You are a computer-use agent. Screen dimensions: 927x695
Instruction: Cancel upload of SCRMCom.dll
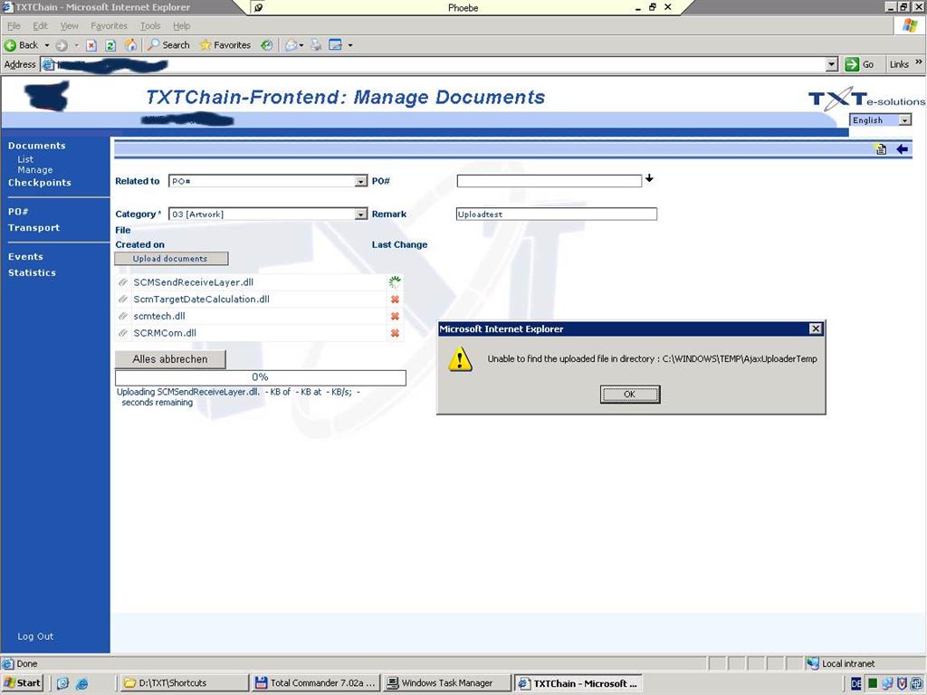(x=395, y=333)
